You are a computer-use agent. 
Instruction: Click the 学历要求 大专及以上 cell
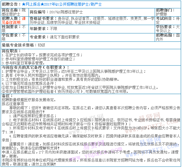coord(168,29)
